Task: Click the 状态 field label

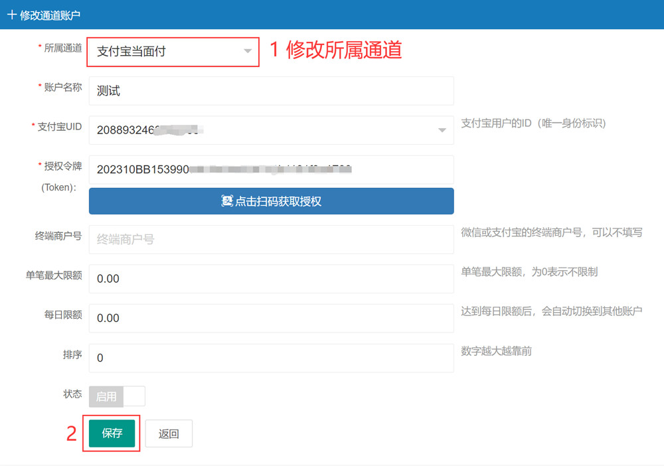Action: coord(72,394)
